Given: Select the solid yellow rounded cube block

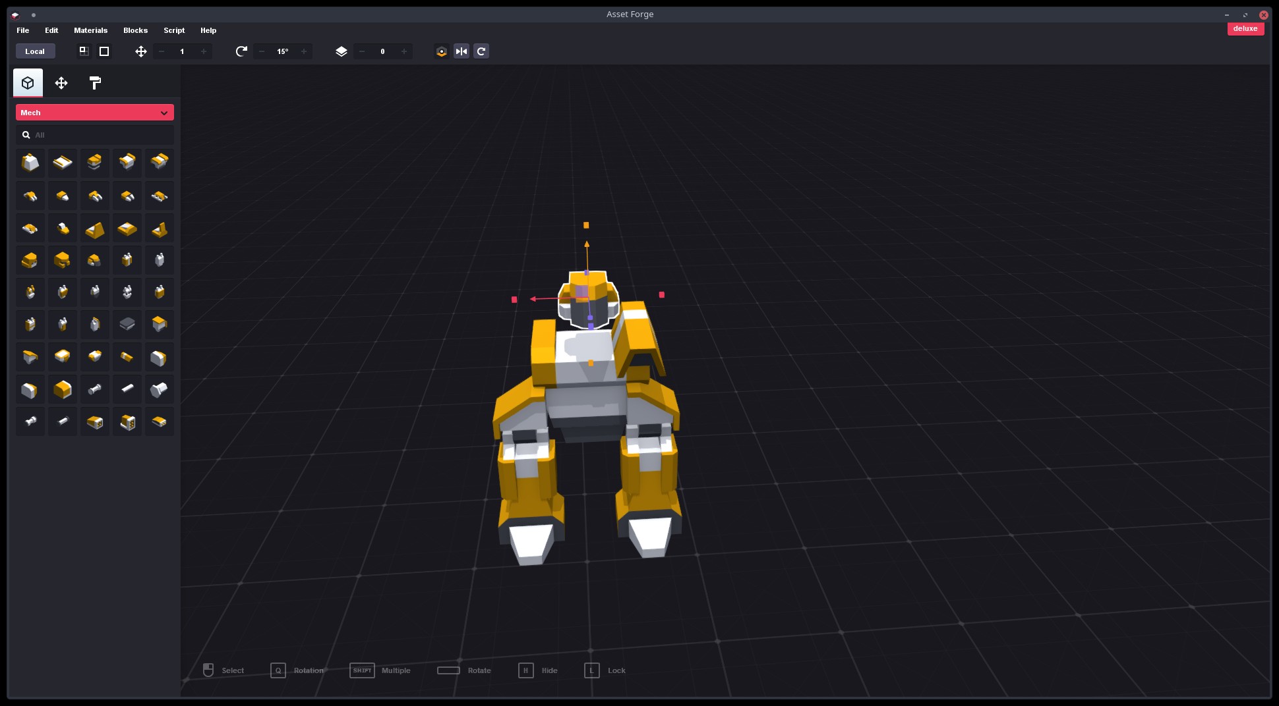Looking at the screenshot, I should (63, 389).
